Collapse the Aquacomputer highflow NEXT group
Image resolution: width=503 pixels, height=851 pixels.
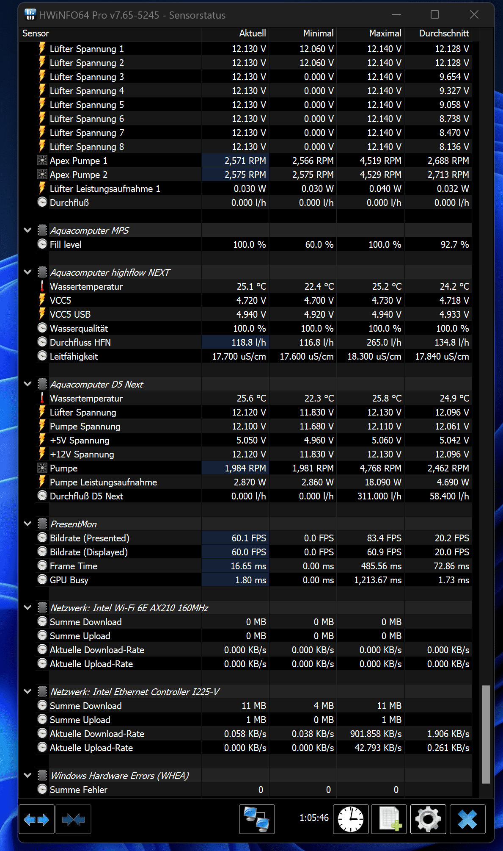28,272
